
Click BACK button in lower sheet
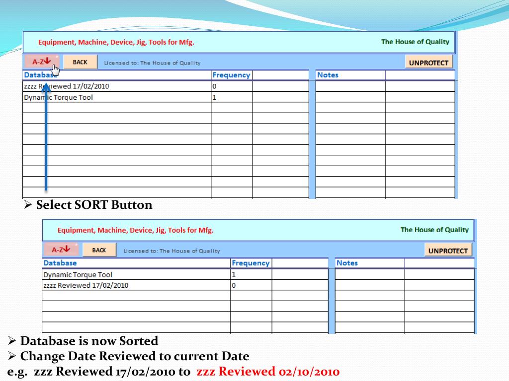tap(99, 250)
